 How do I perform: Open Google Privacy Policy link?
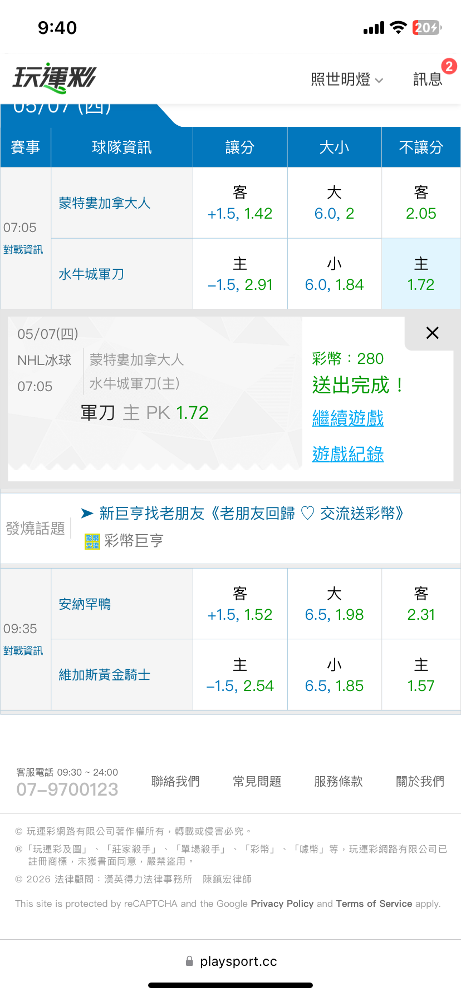pos(282,904)
